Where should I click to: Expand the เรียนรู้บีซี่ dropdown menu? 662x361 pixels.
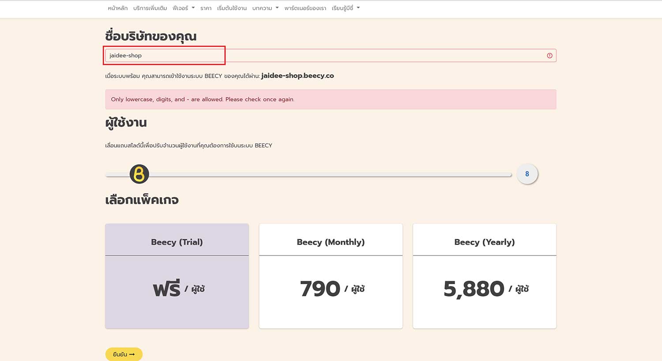(346, 8)
